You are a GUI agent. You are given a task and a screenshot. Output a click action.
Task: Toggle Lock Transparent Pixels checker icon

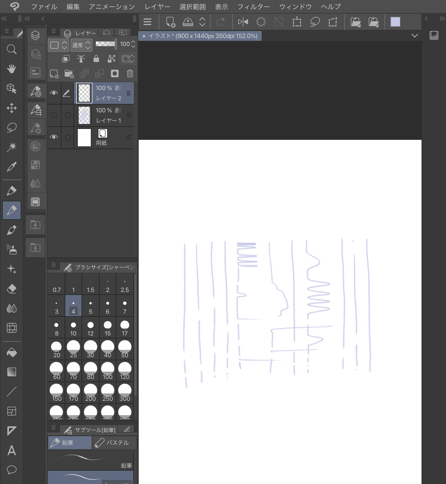point(112,59)
